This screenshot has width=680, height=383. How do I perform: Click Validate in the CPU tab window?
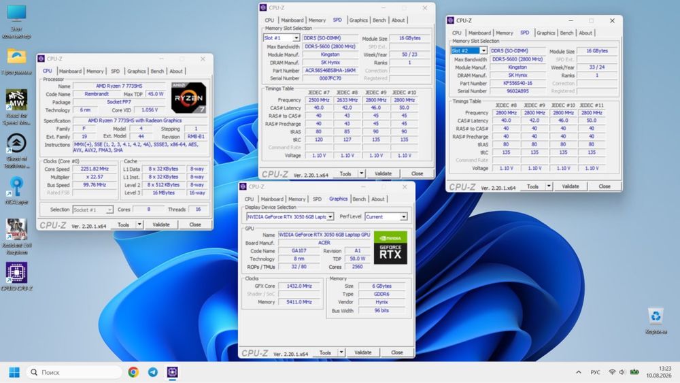pyautogui.click(x=161, y=224)
